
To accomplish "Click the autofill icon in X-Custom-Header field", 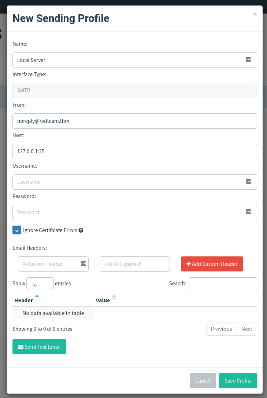I will coord(83,263).
